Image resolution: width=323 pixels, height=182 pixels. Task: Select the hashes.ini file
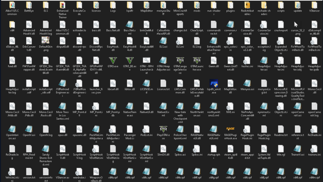pyautogui.click(x=247, y=61)
